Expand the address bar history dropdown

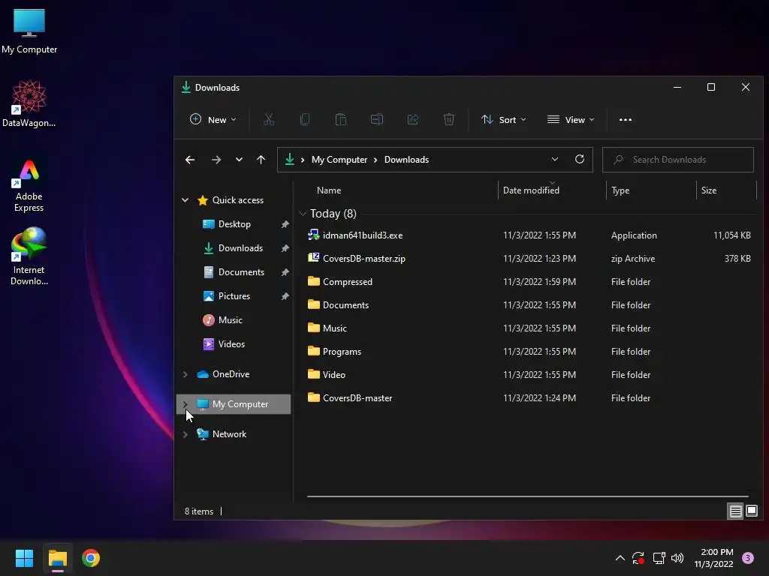point(555,159)
